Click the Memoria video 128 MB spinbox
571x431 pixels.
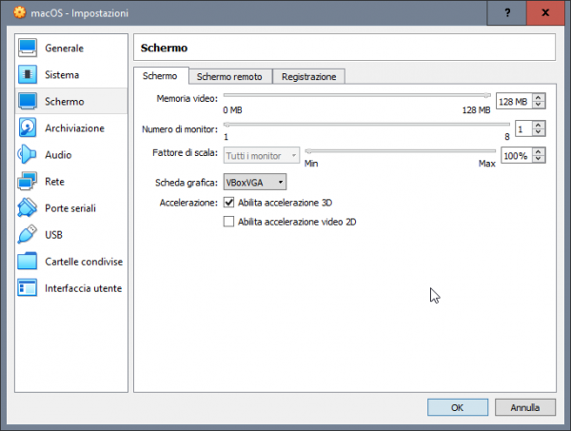tap(514, 102)
